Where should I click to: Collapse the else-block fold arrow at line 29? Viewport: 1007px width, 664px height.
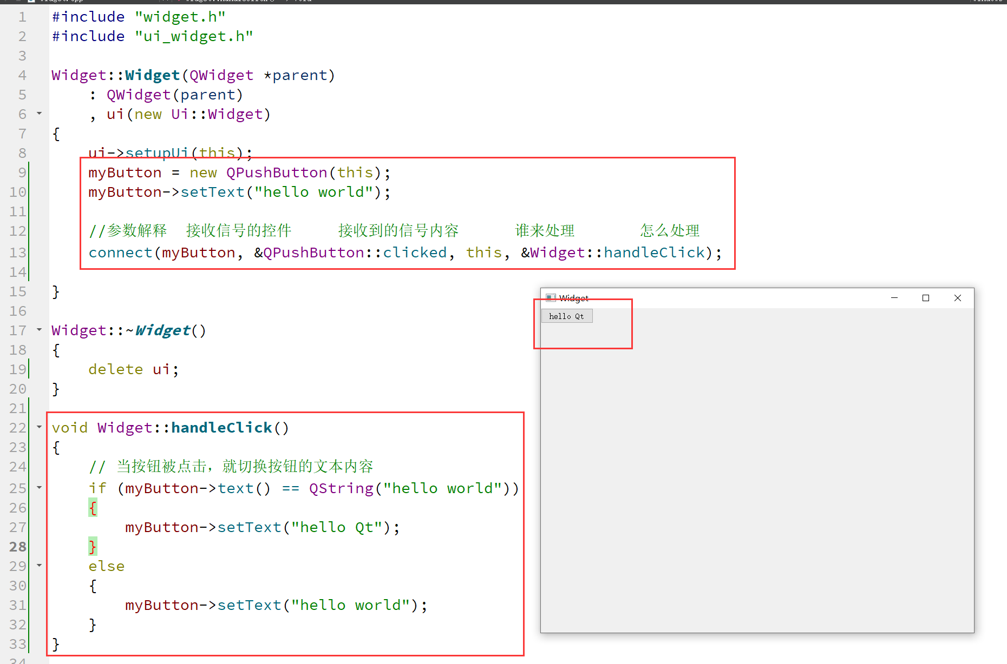pyautogui.click(x=39, y=566)
